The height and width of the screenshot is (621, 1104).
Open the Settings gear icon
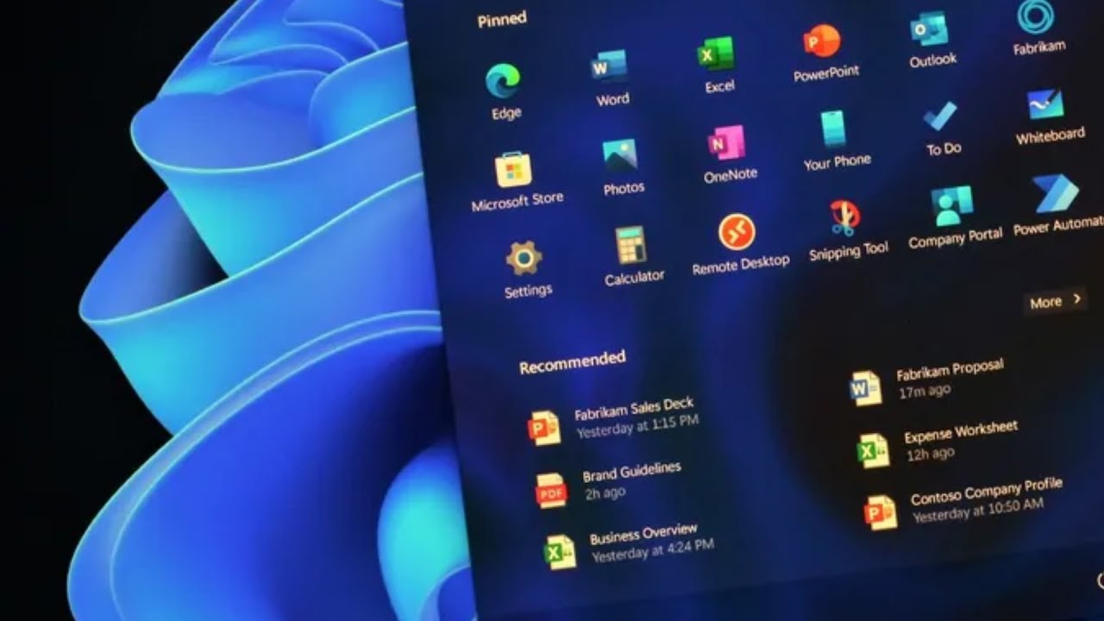click(524, 258)
